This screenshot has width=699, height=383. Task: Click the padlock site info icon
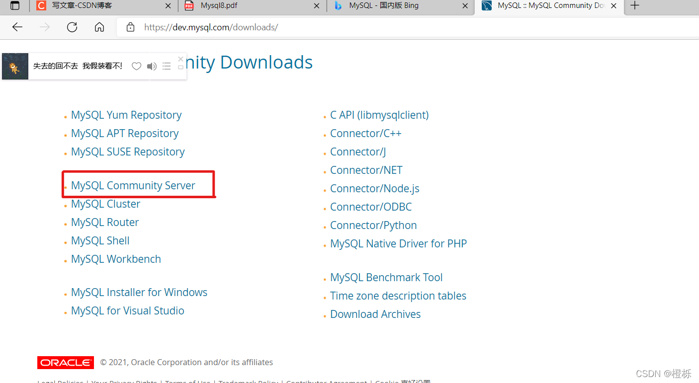[x=131, y=27]
